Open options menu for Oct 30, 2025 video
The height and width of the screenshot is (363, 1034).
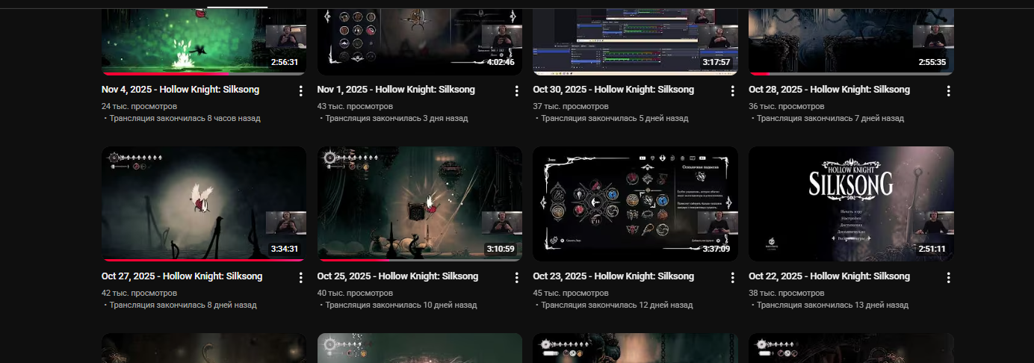click(732, 91)
